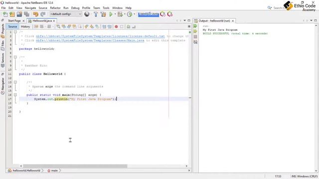Click the Search field in toolbar
Screen dimensions: 319x179
tap(278, 8)
